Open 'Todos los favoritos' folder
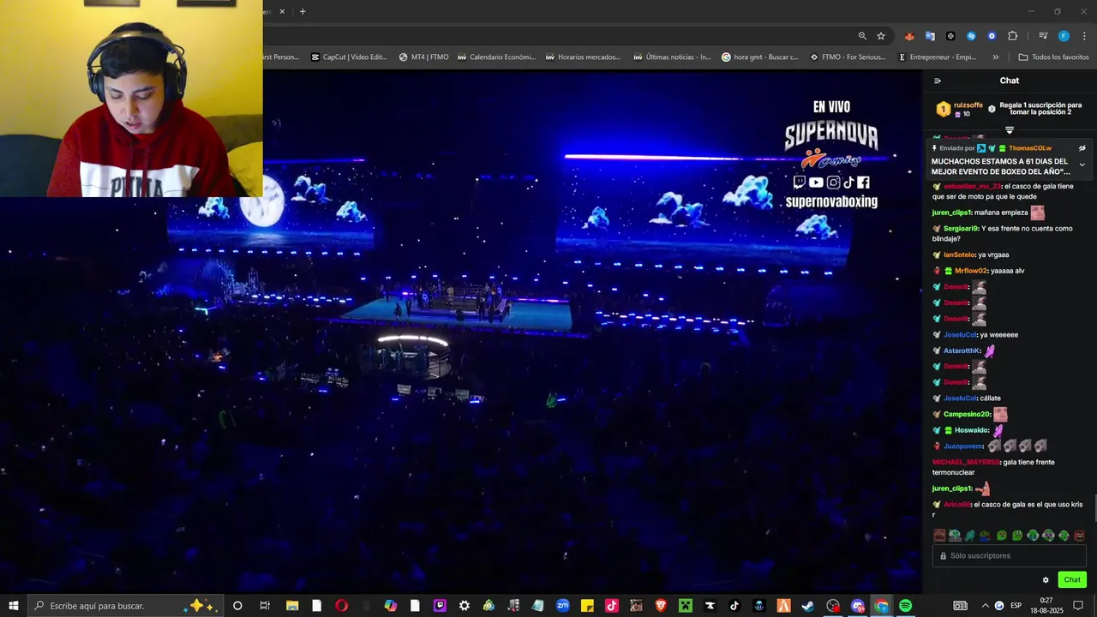Screen dimensions: 1097x617 pyautogui.click(x=1053, y=57)
